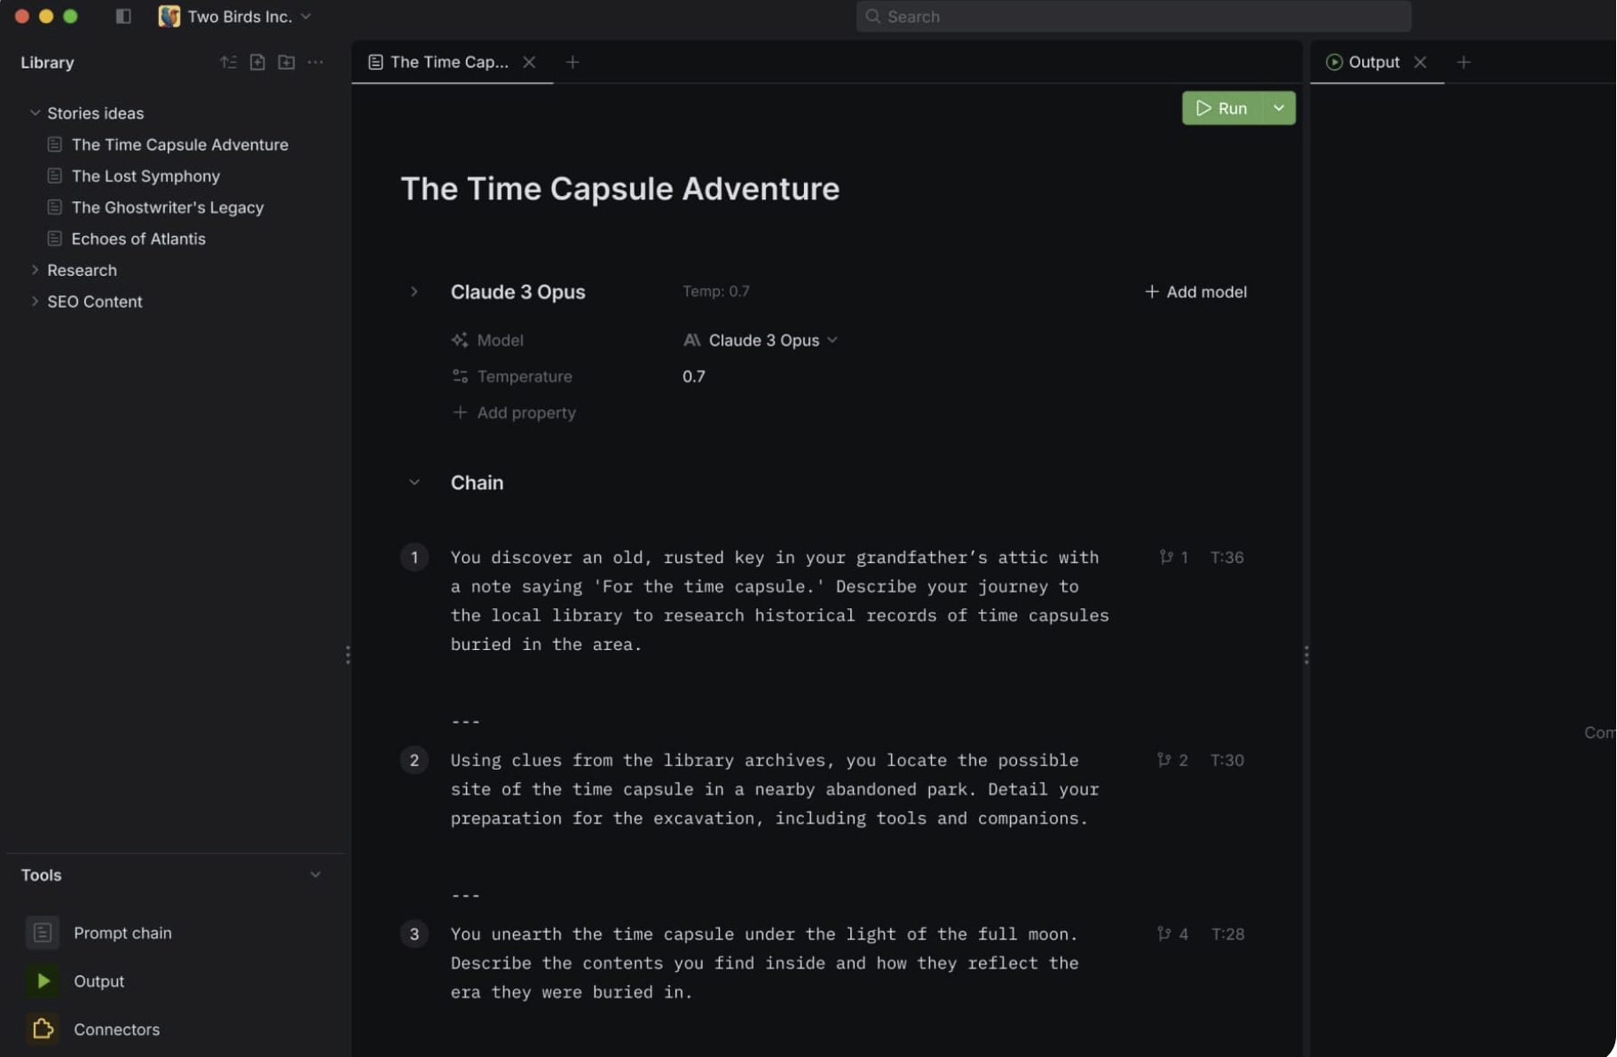Open the Output tool in Tools panel

point(99,982)
